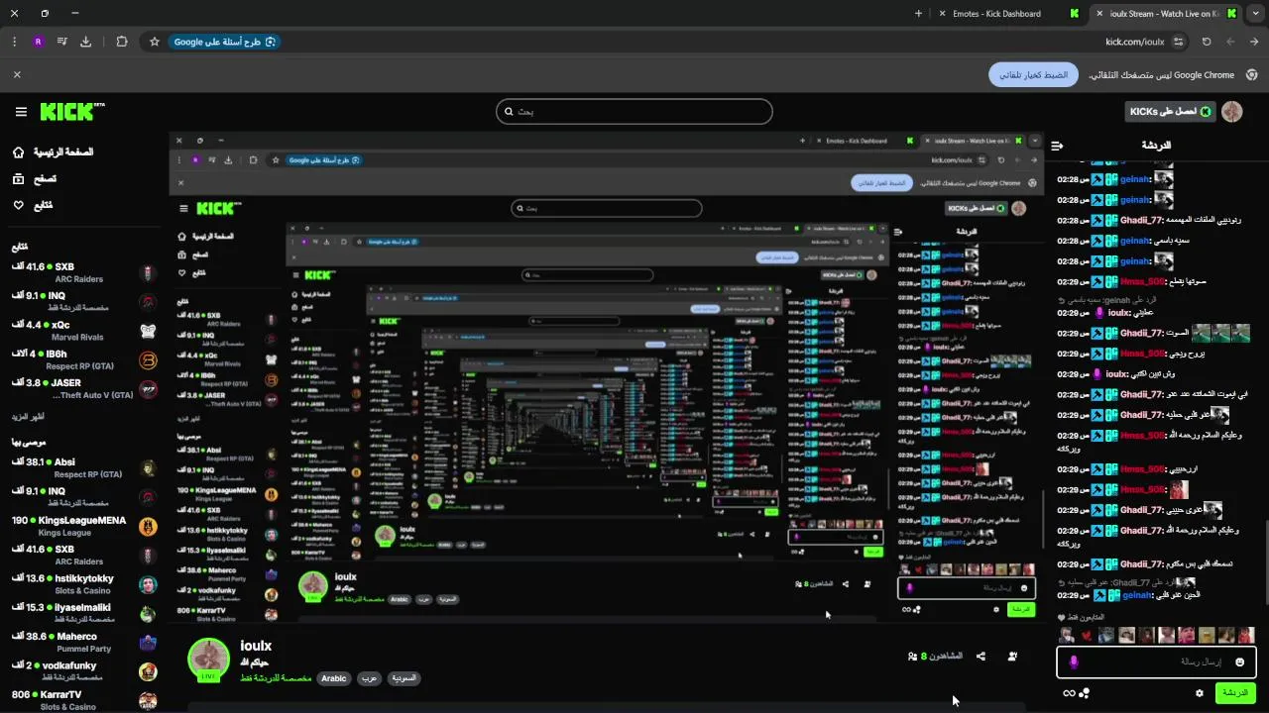This screenshot has height=713, width=1269.
Task: Open the user avatar account menu
Action: pyautogui.click(x=1232, y=112)
